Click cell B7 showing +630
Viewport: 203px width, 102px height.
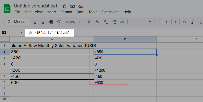(125, 82)
